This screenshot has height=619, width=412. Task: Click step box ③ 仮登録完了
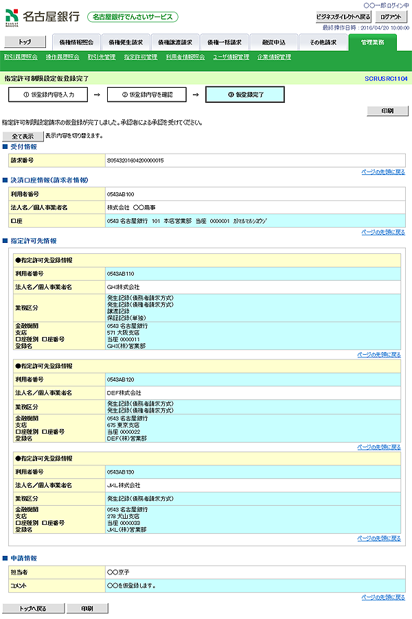point(245,95)
